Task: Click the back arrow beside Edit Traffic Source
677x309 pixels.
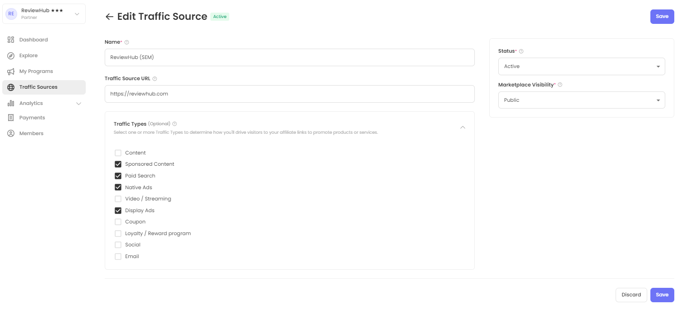Action: pyautogui.click(x=109, y=17)
